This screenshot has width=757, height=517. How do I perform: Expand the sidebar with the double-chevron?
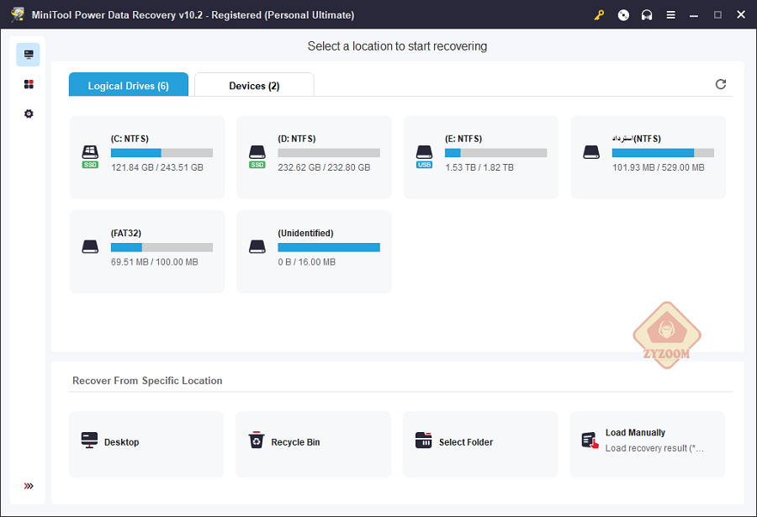[x=29, y=486]
